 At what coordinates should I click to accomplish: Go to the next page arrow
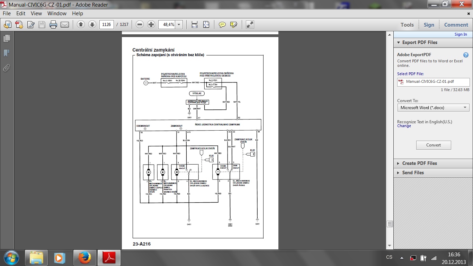(92, 25)
